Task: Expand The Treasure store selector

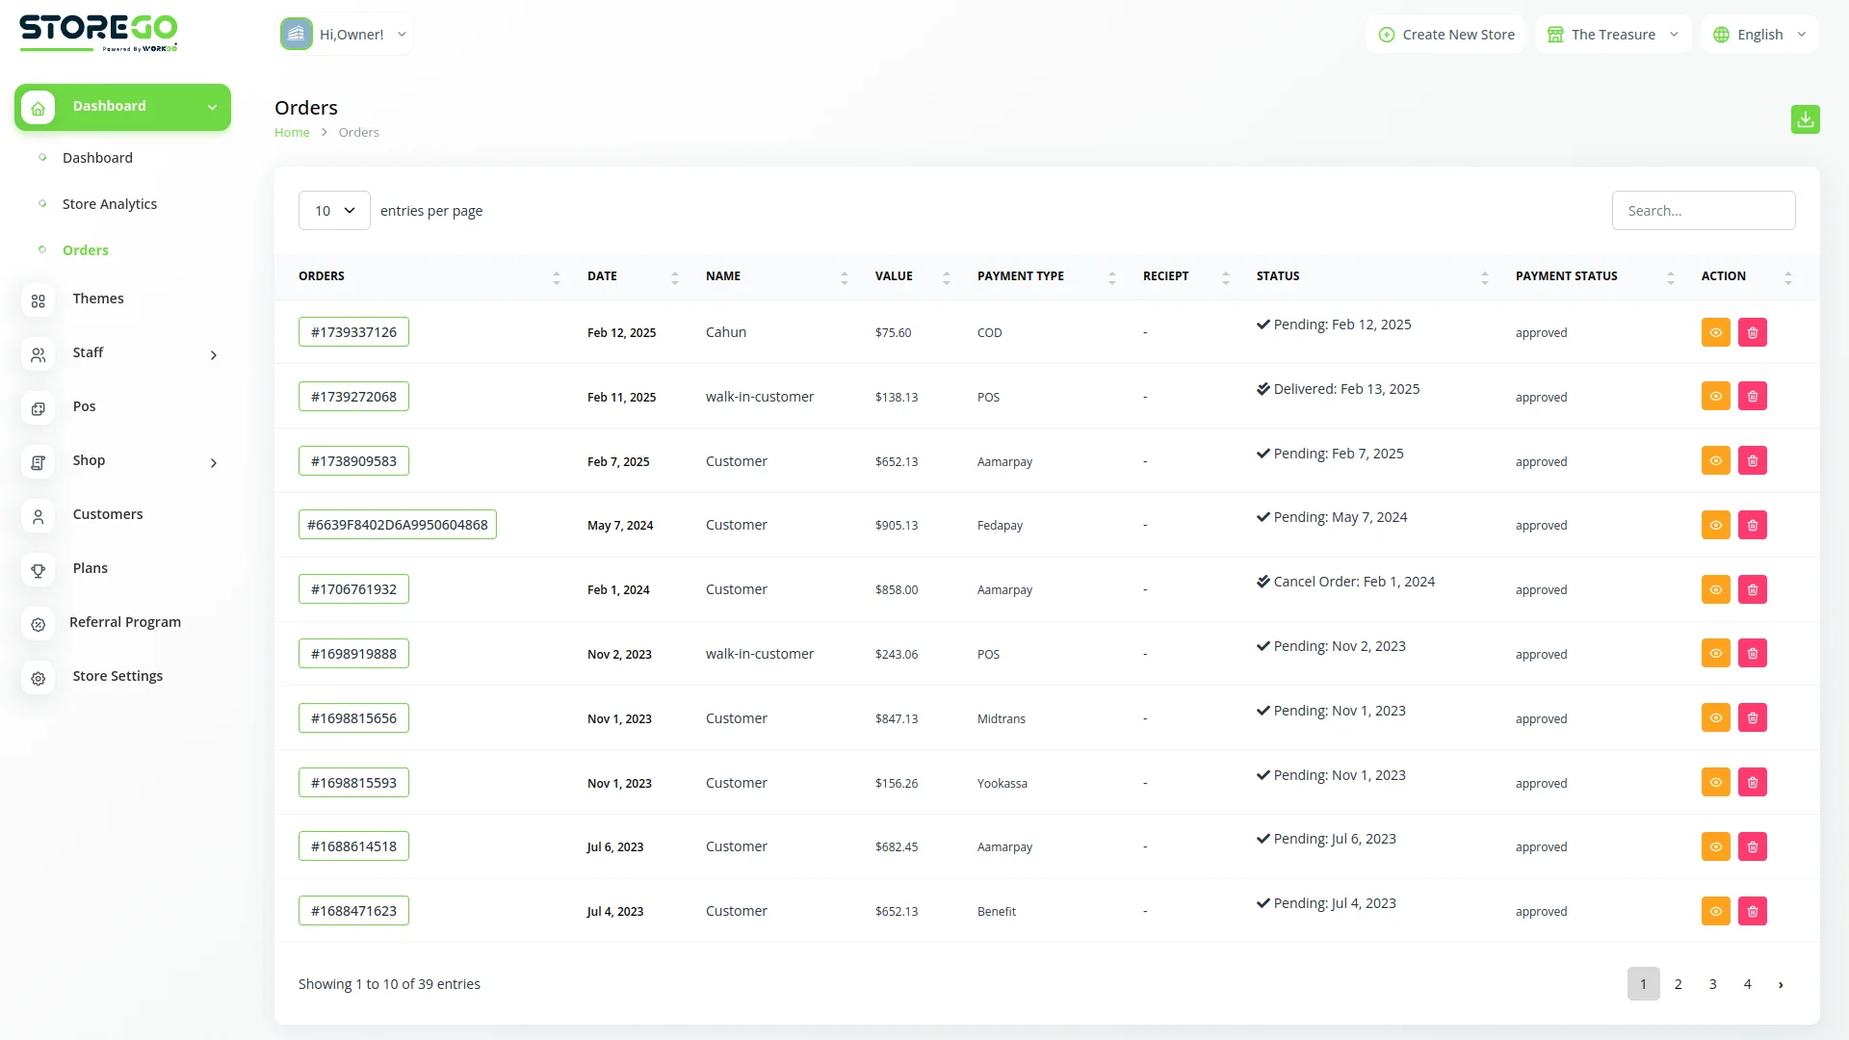Action: coord(1613,35)
